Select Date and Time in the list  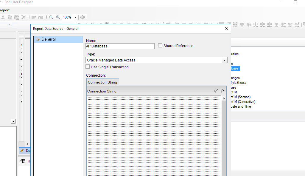pos(241,106)
